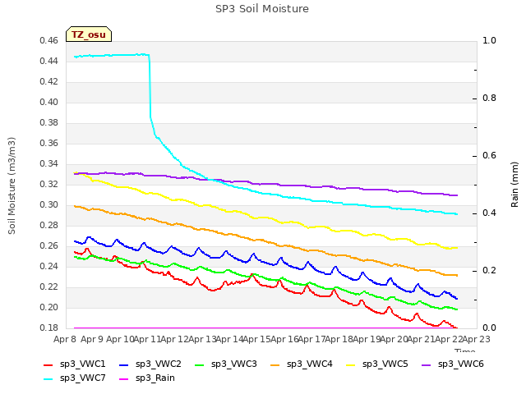Click the 0.2 rain axis tick label
The image size is (526, 394).
point(489,271)
